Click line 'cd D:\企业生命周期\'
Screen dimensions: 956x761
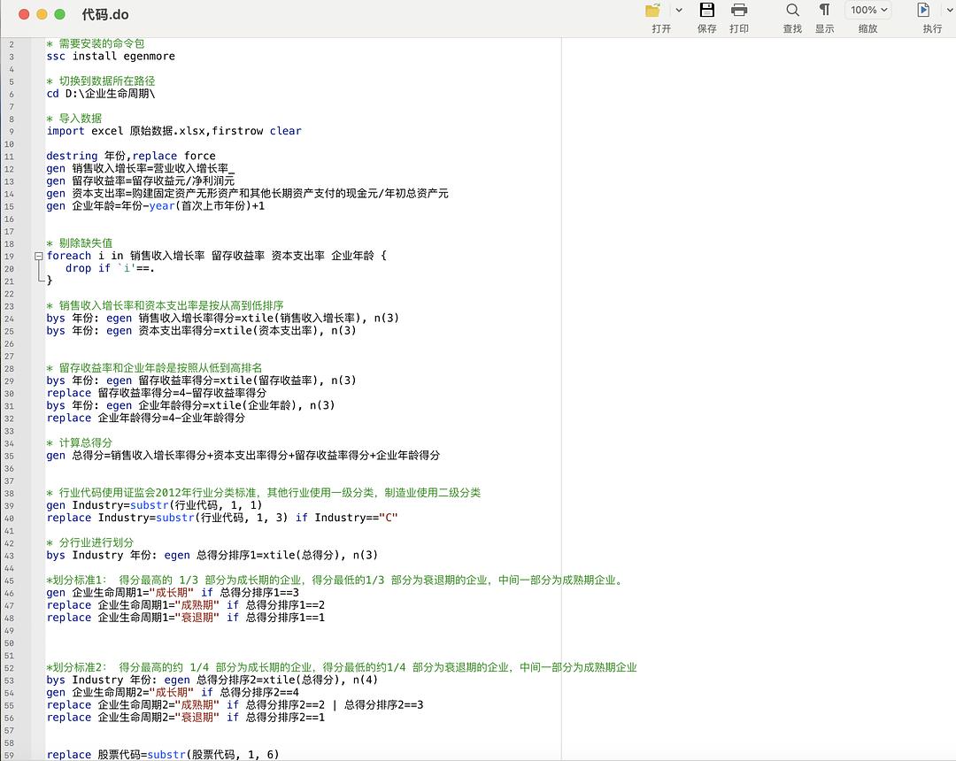101,94
